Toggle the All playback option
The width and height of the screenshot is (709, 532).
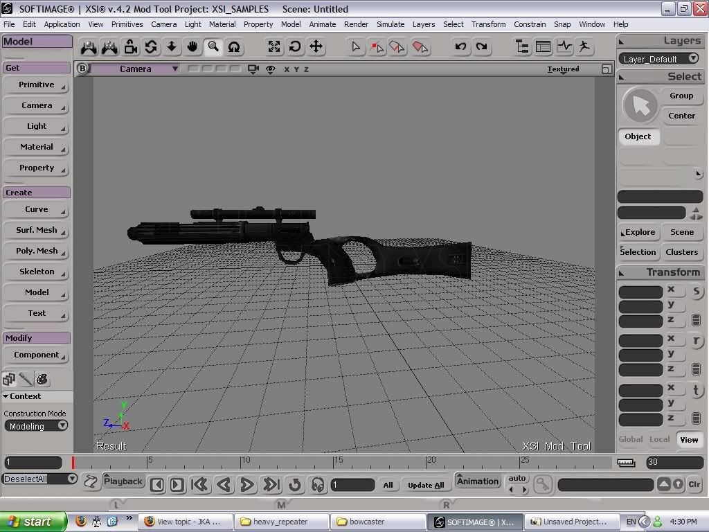click(388, 486)
